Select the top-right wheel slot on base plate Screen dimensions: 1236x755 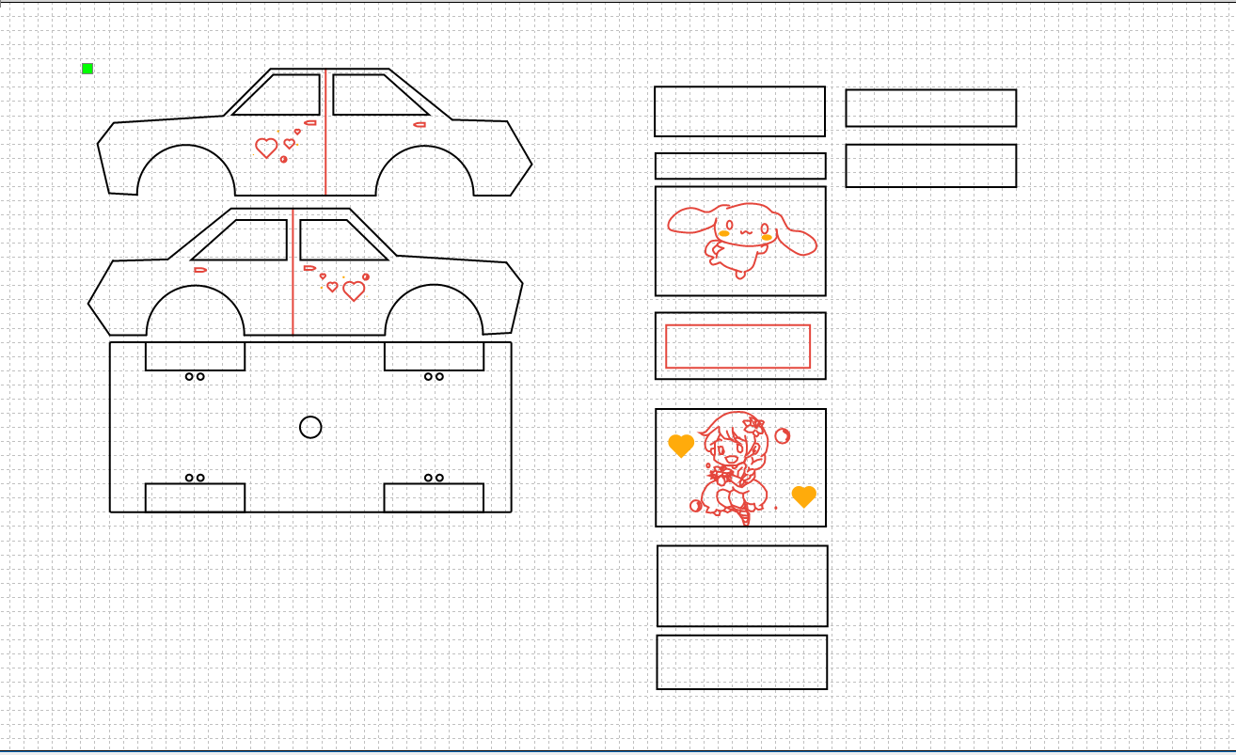click(434, 356)
